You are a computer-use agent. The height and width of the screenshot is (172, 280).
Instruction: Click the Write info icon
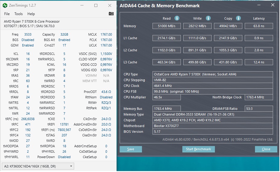click(208, 18)
